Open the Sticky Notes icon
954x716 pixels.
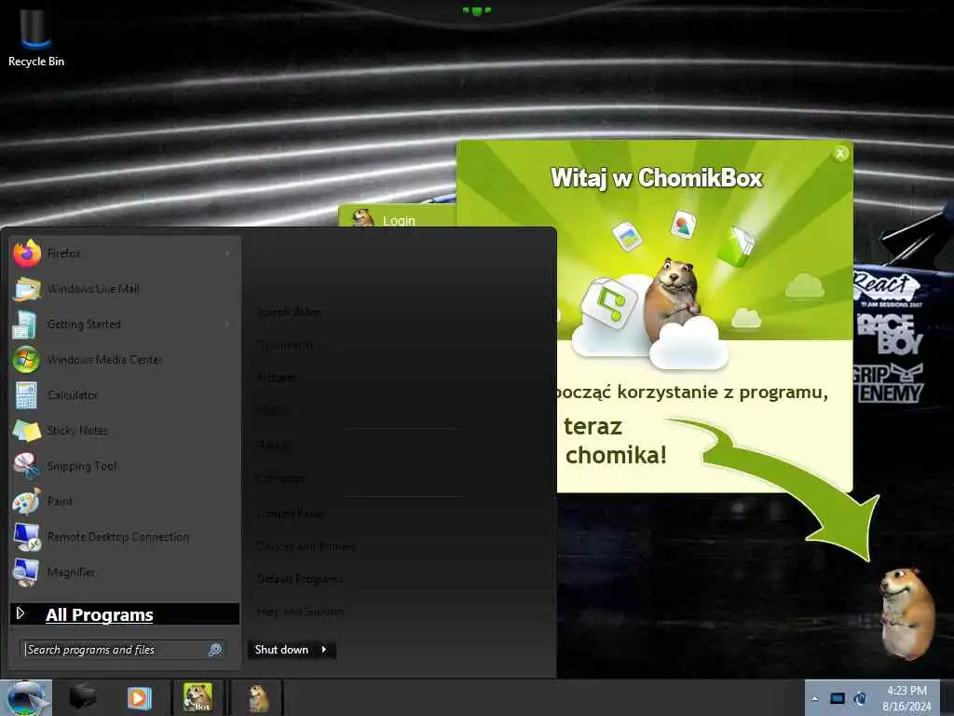point(27,431)
